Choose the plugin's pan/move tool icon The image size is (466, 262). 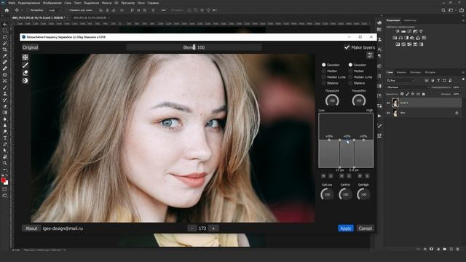(x=25, y=57)
